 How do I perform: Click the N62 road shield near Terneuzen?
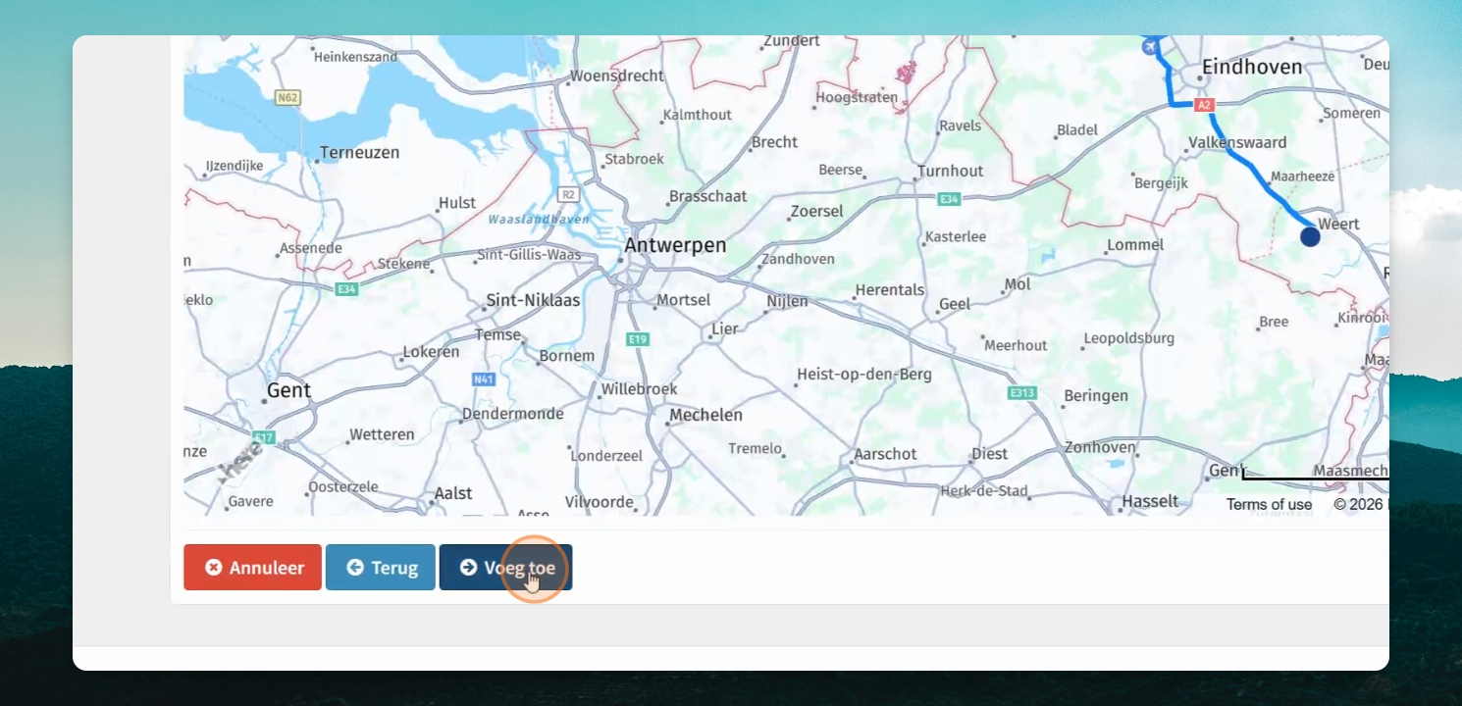[x=287, y=97]
